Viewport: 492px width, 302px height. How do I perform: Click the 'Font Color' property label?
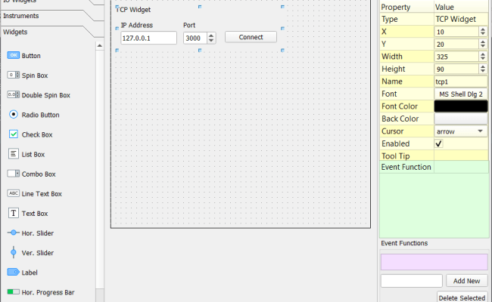[400, 106]
